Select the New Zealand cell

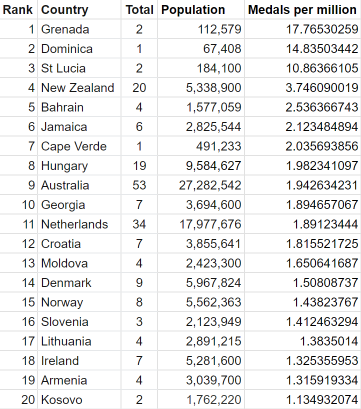pyautogui.click(x=77, y=88)
